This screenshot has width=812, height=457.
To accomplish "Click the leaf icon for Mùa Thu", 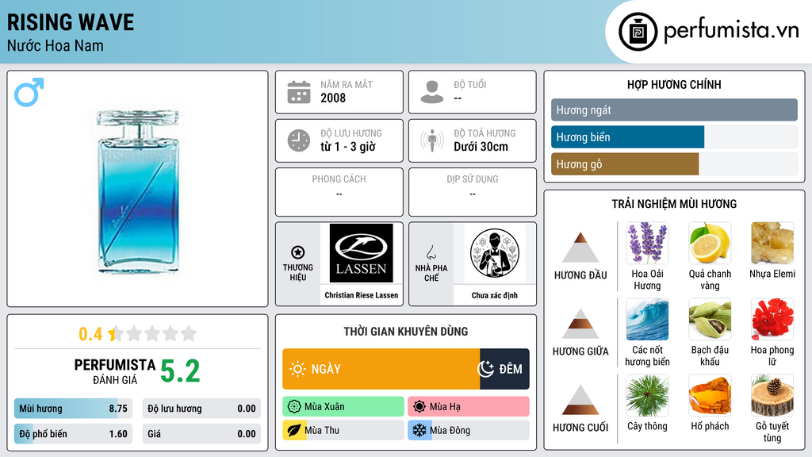I will point(294,430).
